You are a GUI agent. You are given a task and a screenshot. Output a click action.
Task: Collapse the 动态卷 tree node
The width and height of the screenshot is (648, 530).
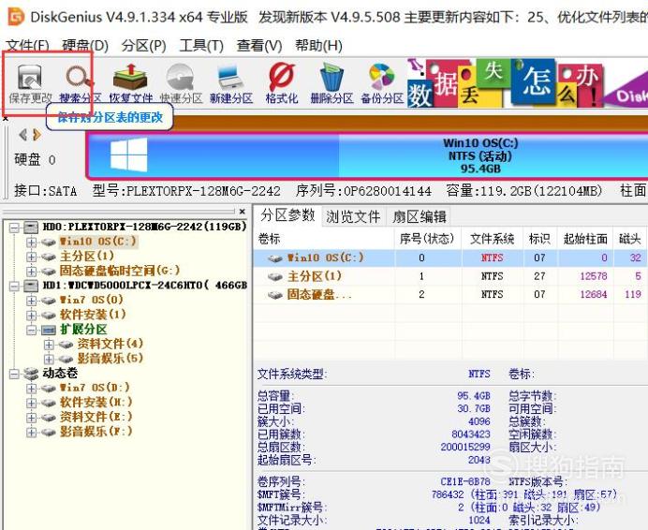[14, 374]
